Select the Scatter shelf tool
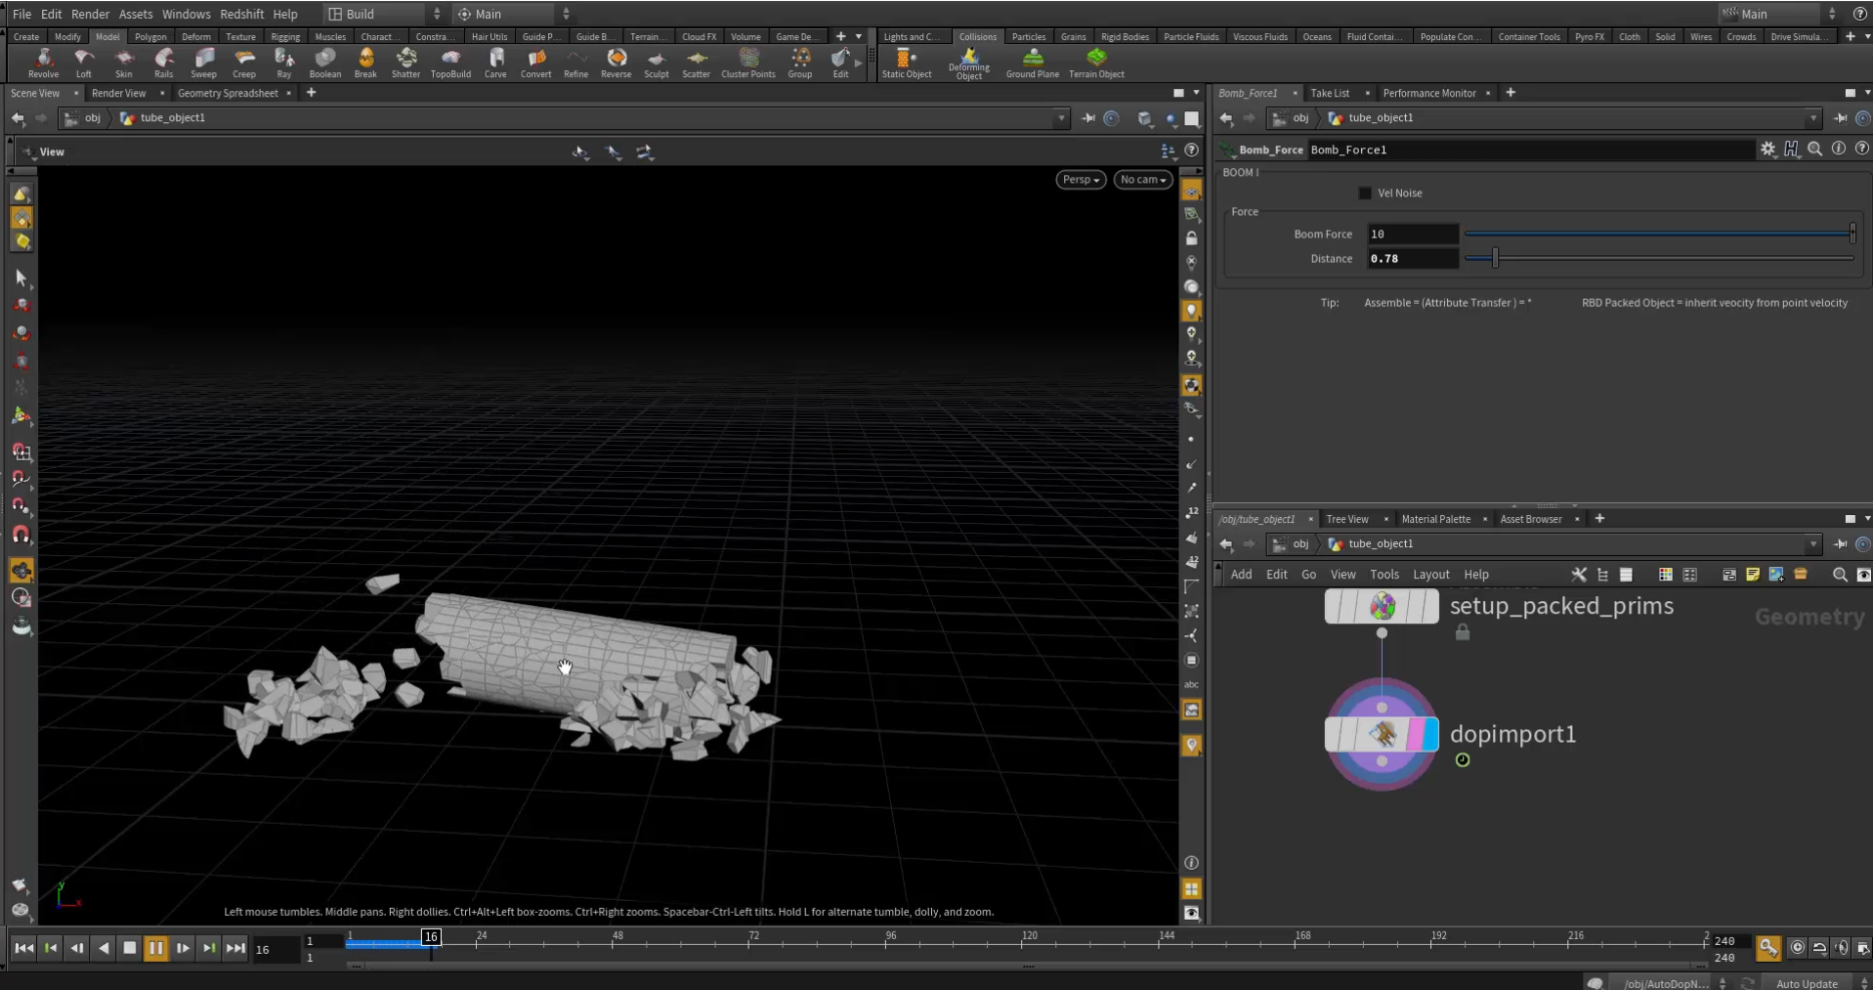 coord(696,64)
